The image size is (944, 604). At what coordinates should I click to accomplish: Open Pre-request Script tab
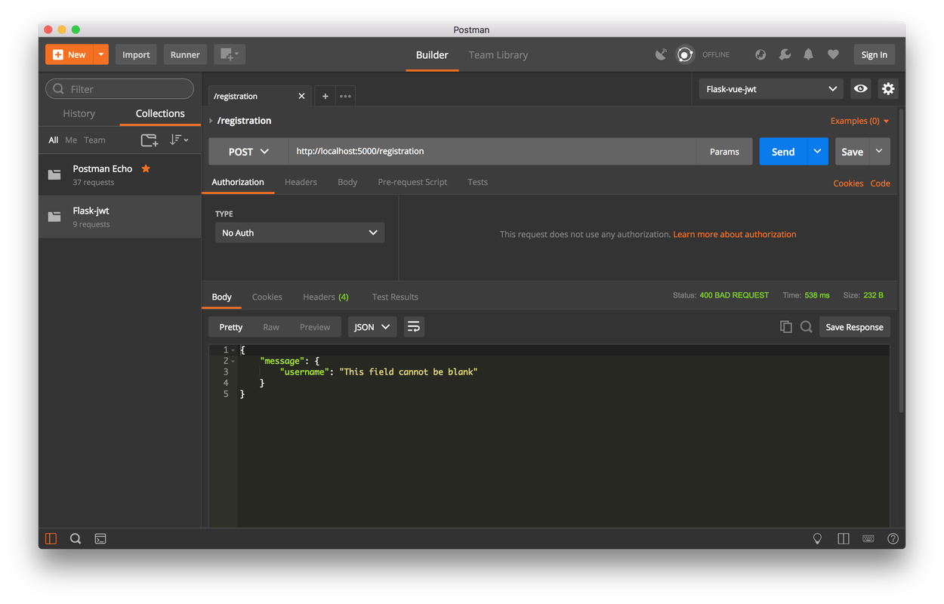click(x=412, y=182)
